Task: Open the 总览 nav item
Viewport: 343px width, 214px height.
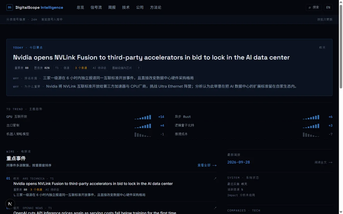Action: click(x=80, y=7)
